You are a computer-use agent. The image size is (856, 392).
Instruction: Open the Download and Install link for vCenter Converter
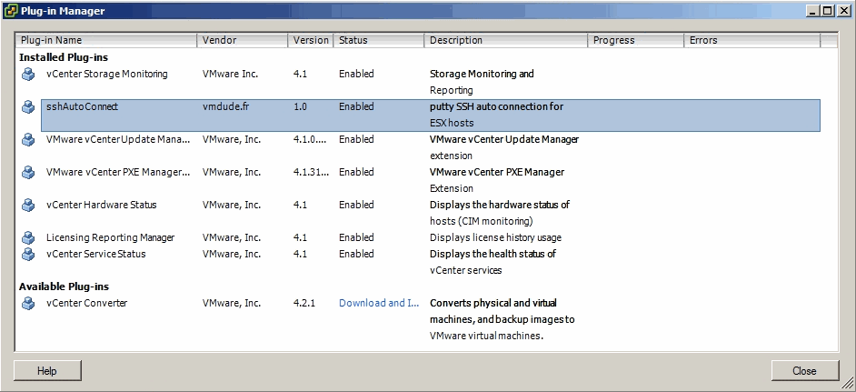tap(379, 303)
